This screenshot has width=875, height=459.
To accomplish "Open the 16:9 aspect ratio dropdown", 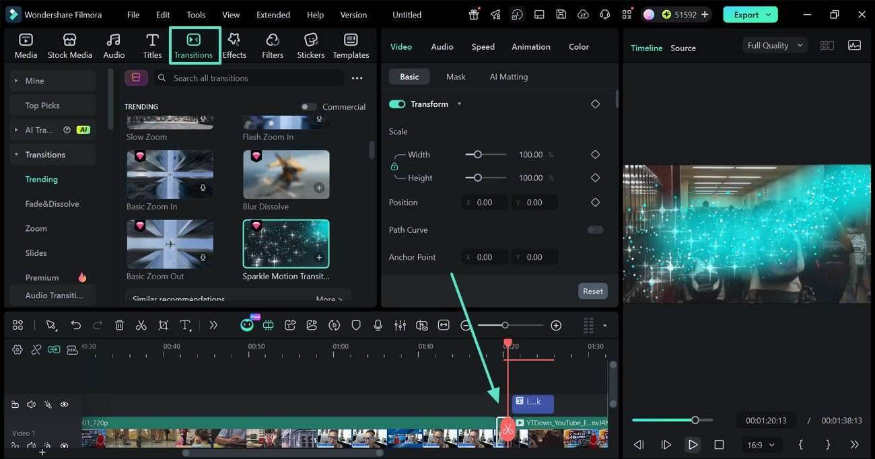I will pos(761,445).
